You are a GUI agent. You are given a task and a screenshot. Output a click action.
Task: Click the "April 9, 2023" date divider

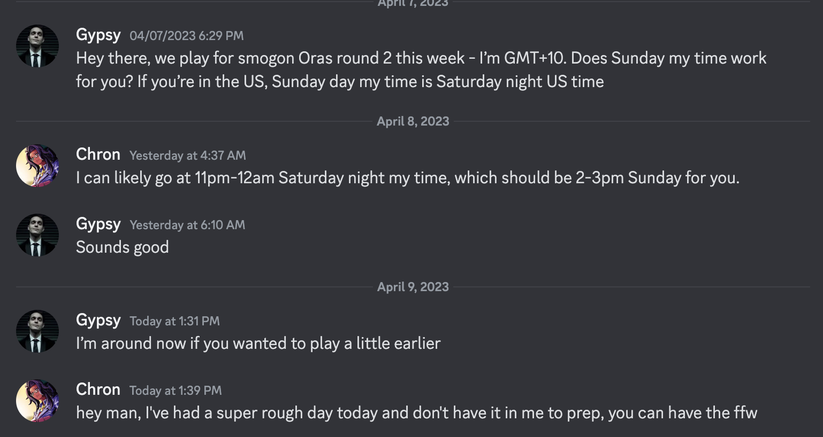(413, 287)
